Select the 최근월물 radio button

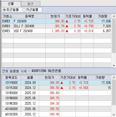pos(11,10)
